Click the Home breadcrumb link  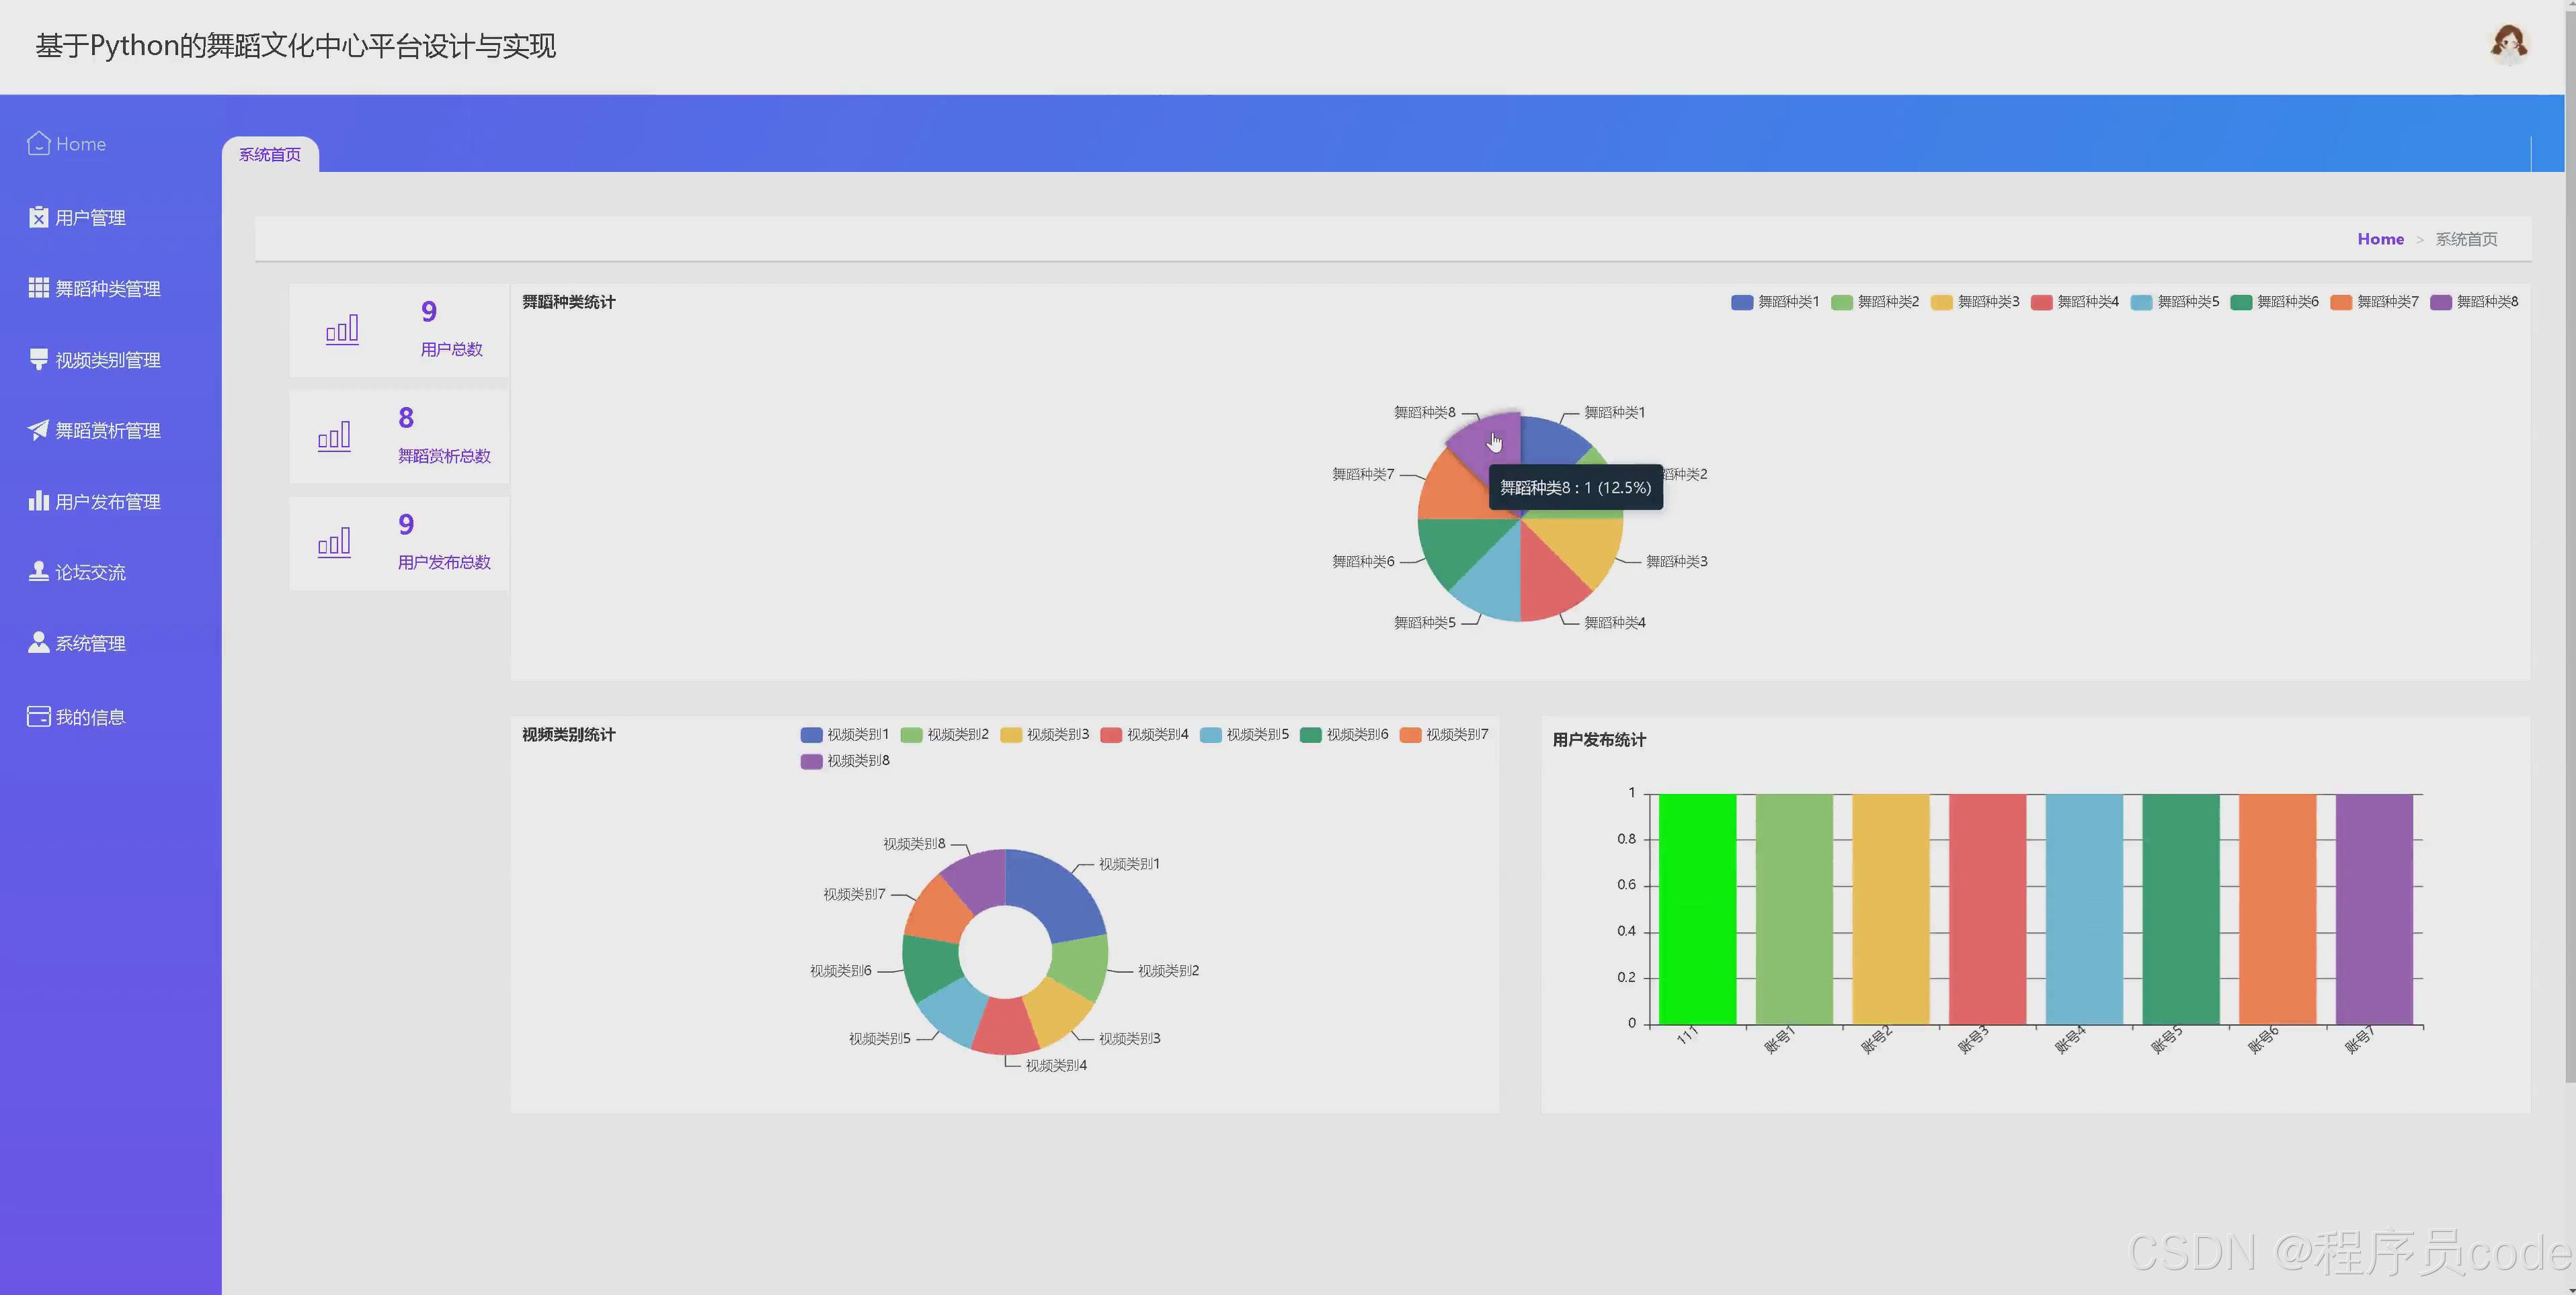tap(2380, 240)
